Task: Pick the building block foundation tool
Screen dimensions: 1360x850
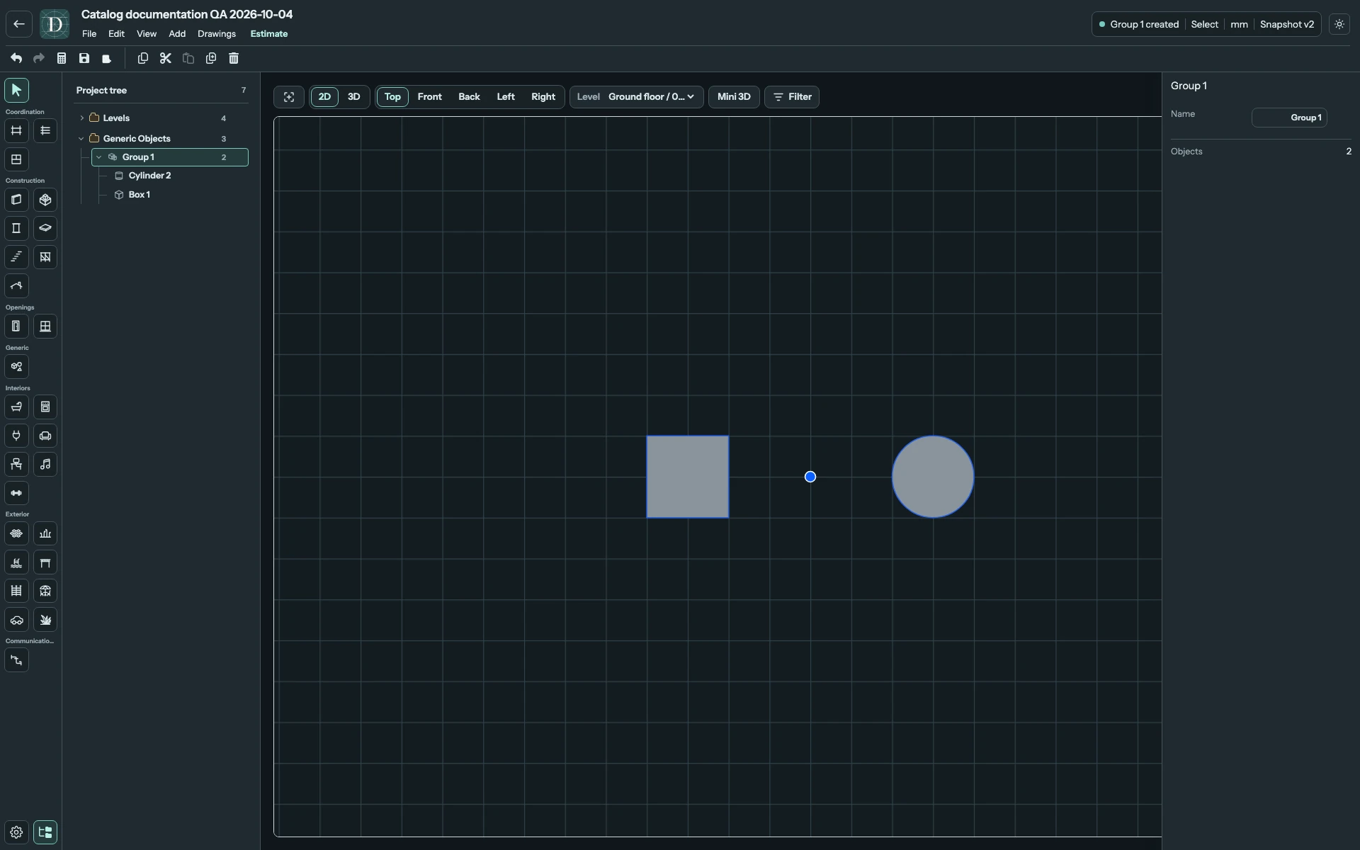Action: coord(45,200)
